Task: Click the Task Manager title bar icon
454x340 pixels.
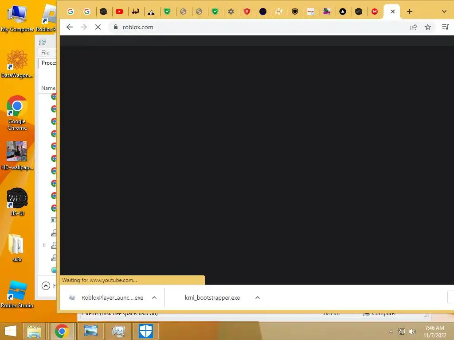Action: (43, 42)
